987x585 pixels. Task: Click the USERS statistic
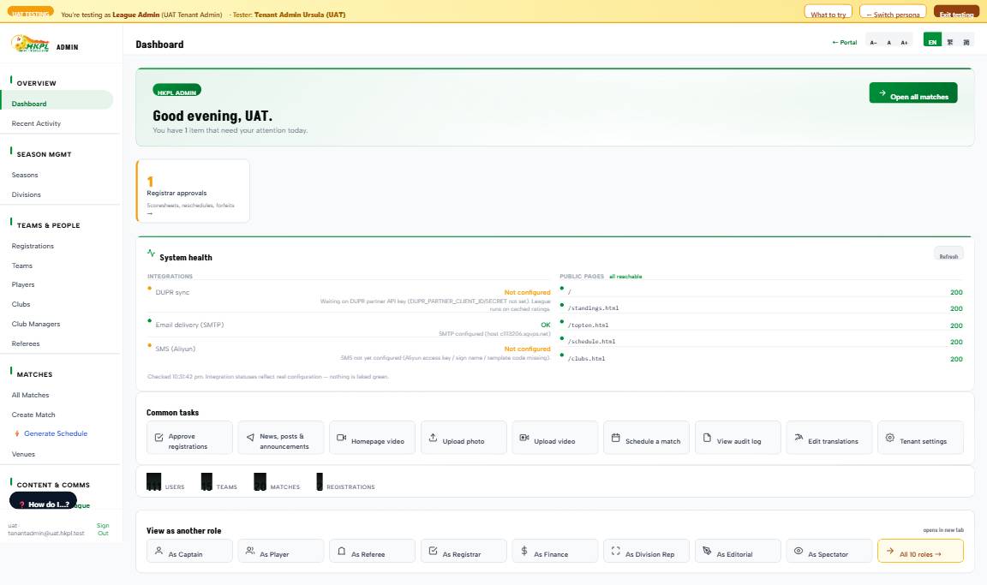point(165,482)
